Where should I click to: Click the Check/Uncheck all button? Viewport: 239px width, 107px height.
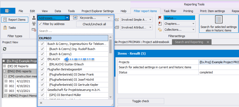[94, 24]
